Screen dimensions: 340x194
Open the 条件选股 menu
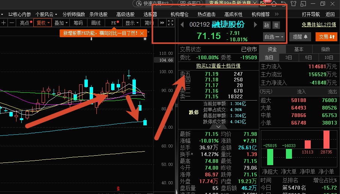pyautogui.click(x=98, y=15)
